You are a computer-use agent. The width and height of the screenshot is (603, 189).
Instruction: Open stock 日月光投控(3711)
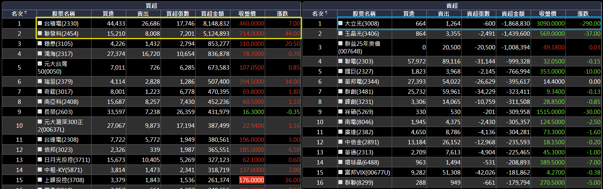[67, 160]
